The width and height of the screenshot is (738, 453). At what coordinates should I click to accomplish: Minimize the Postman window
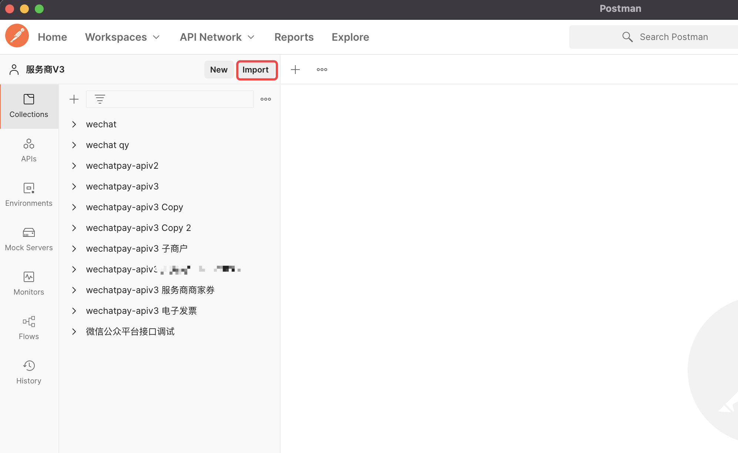(x=24, y=9)
